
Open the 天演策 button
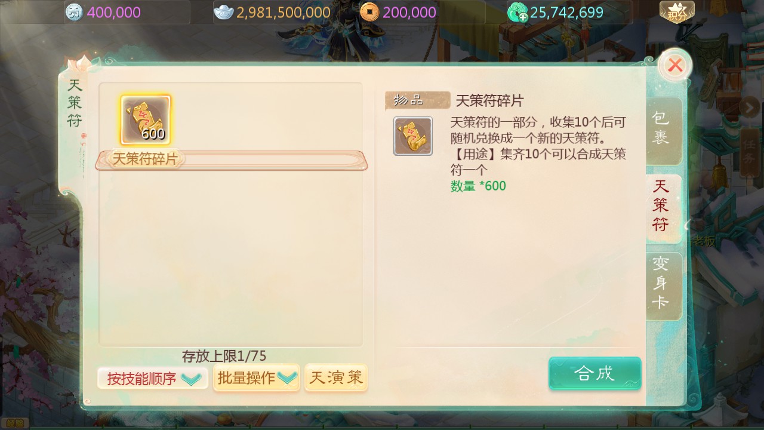(336, 377)
